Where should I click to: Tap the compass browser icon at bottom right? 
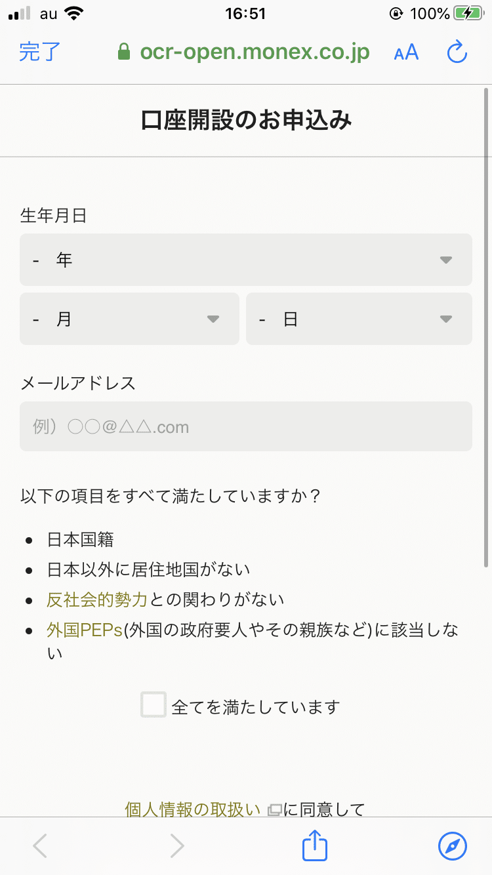coord(453,845)
